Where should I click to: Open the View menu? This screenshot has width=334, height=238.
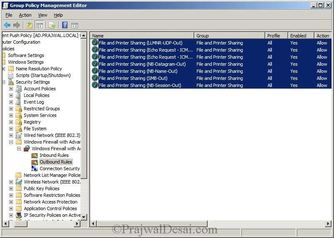[43, 15]
